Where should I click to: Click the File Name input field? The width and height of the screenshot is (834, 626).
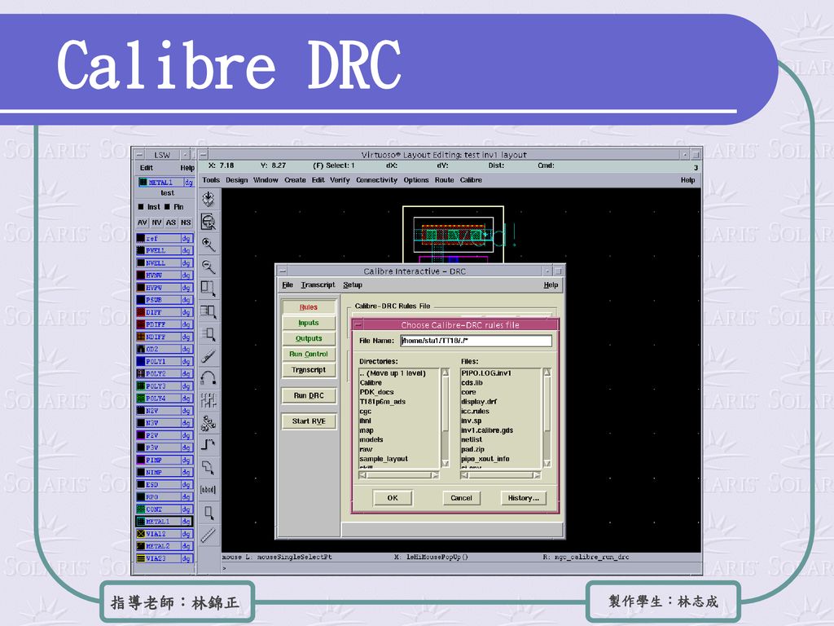[x=476, y=341]
